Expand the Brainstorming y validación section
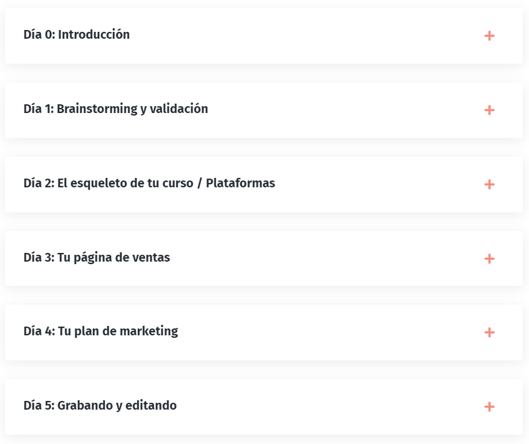 [x=263, y=110]
